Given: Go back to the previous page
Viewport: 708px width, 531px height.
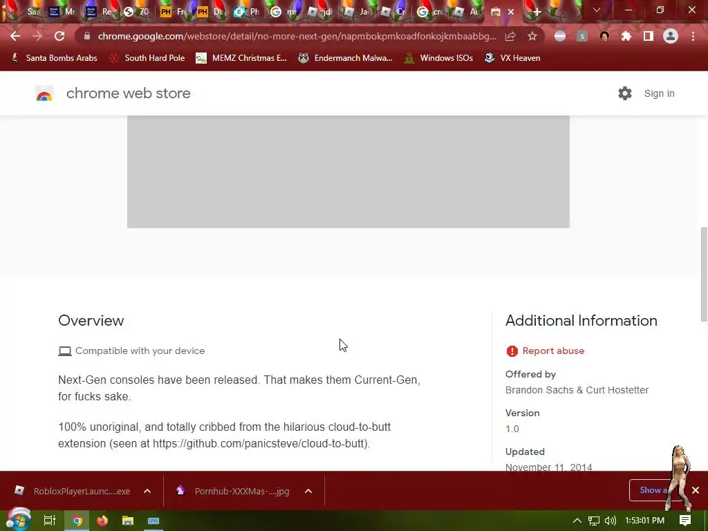Looking at the screenshot, I should coord(15,36).
